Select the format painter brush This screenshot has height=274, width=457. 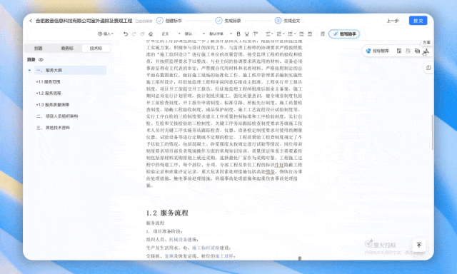click(x=142, y=34)
